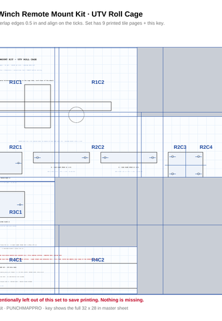Select the R2C2 tile label

(x=97, y=147)
